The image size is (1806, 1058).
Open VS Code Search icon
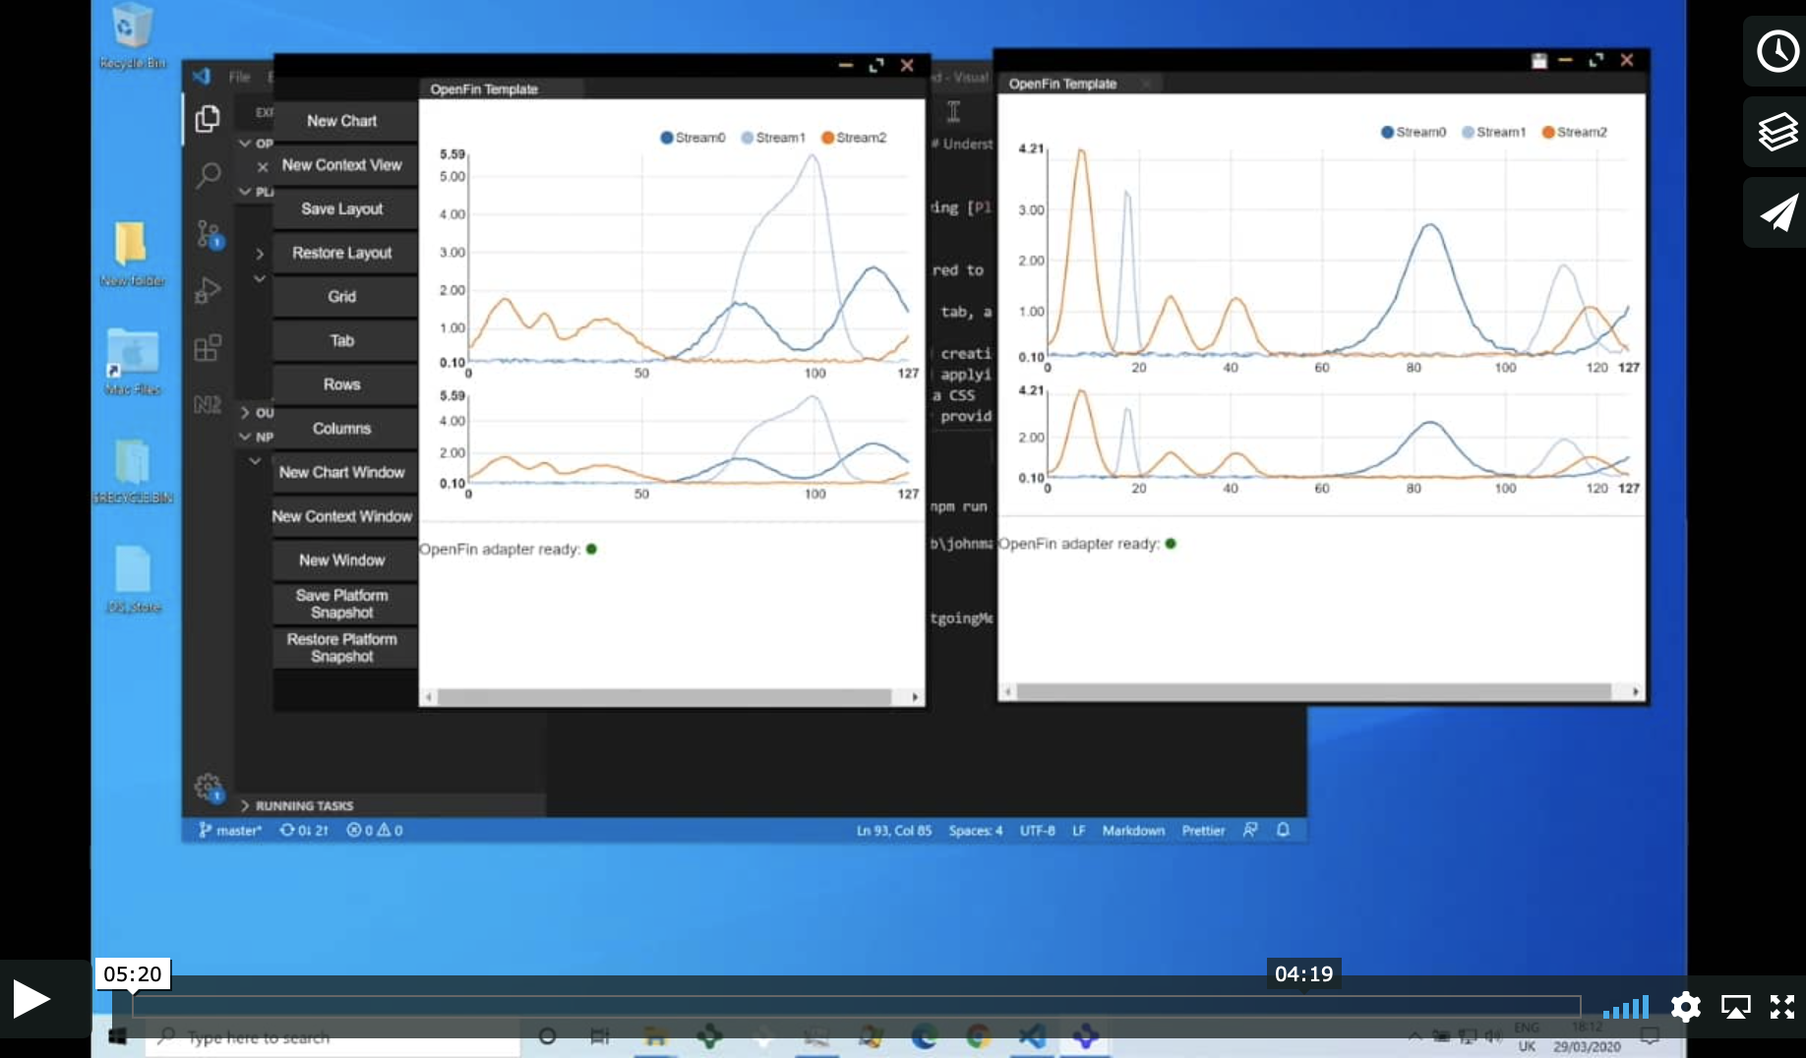(207, 176)
